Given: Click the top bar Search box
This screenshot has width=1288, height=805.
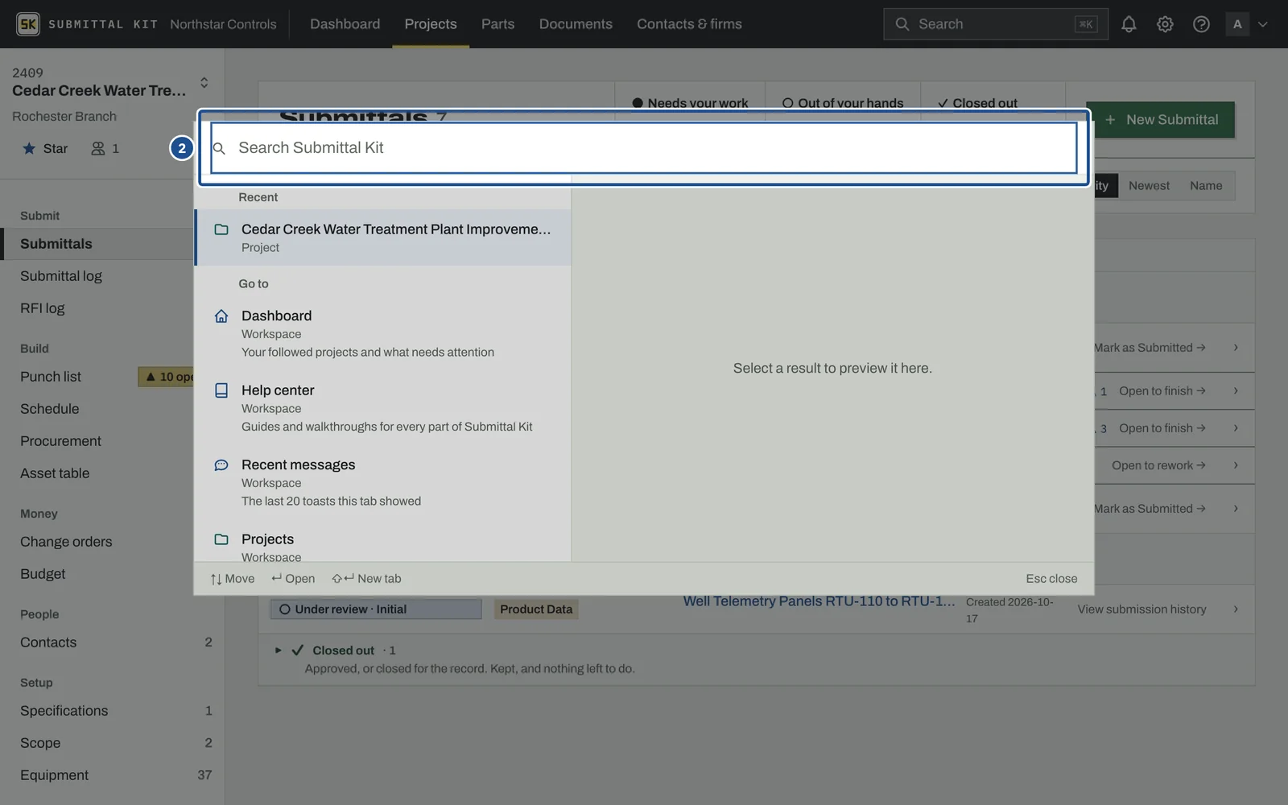Looking at the screenshot, I should (996, 24).
